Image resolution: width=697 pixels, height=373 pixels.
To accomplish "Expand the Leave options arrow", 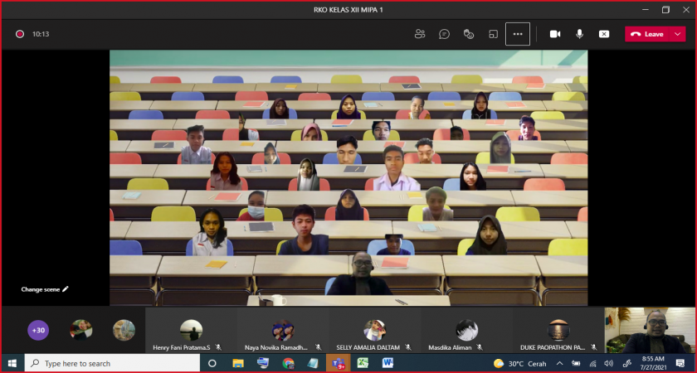I will coord(678,34).
